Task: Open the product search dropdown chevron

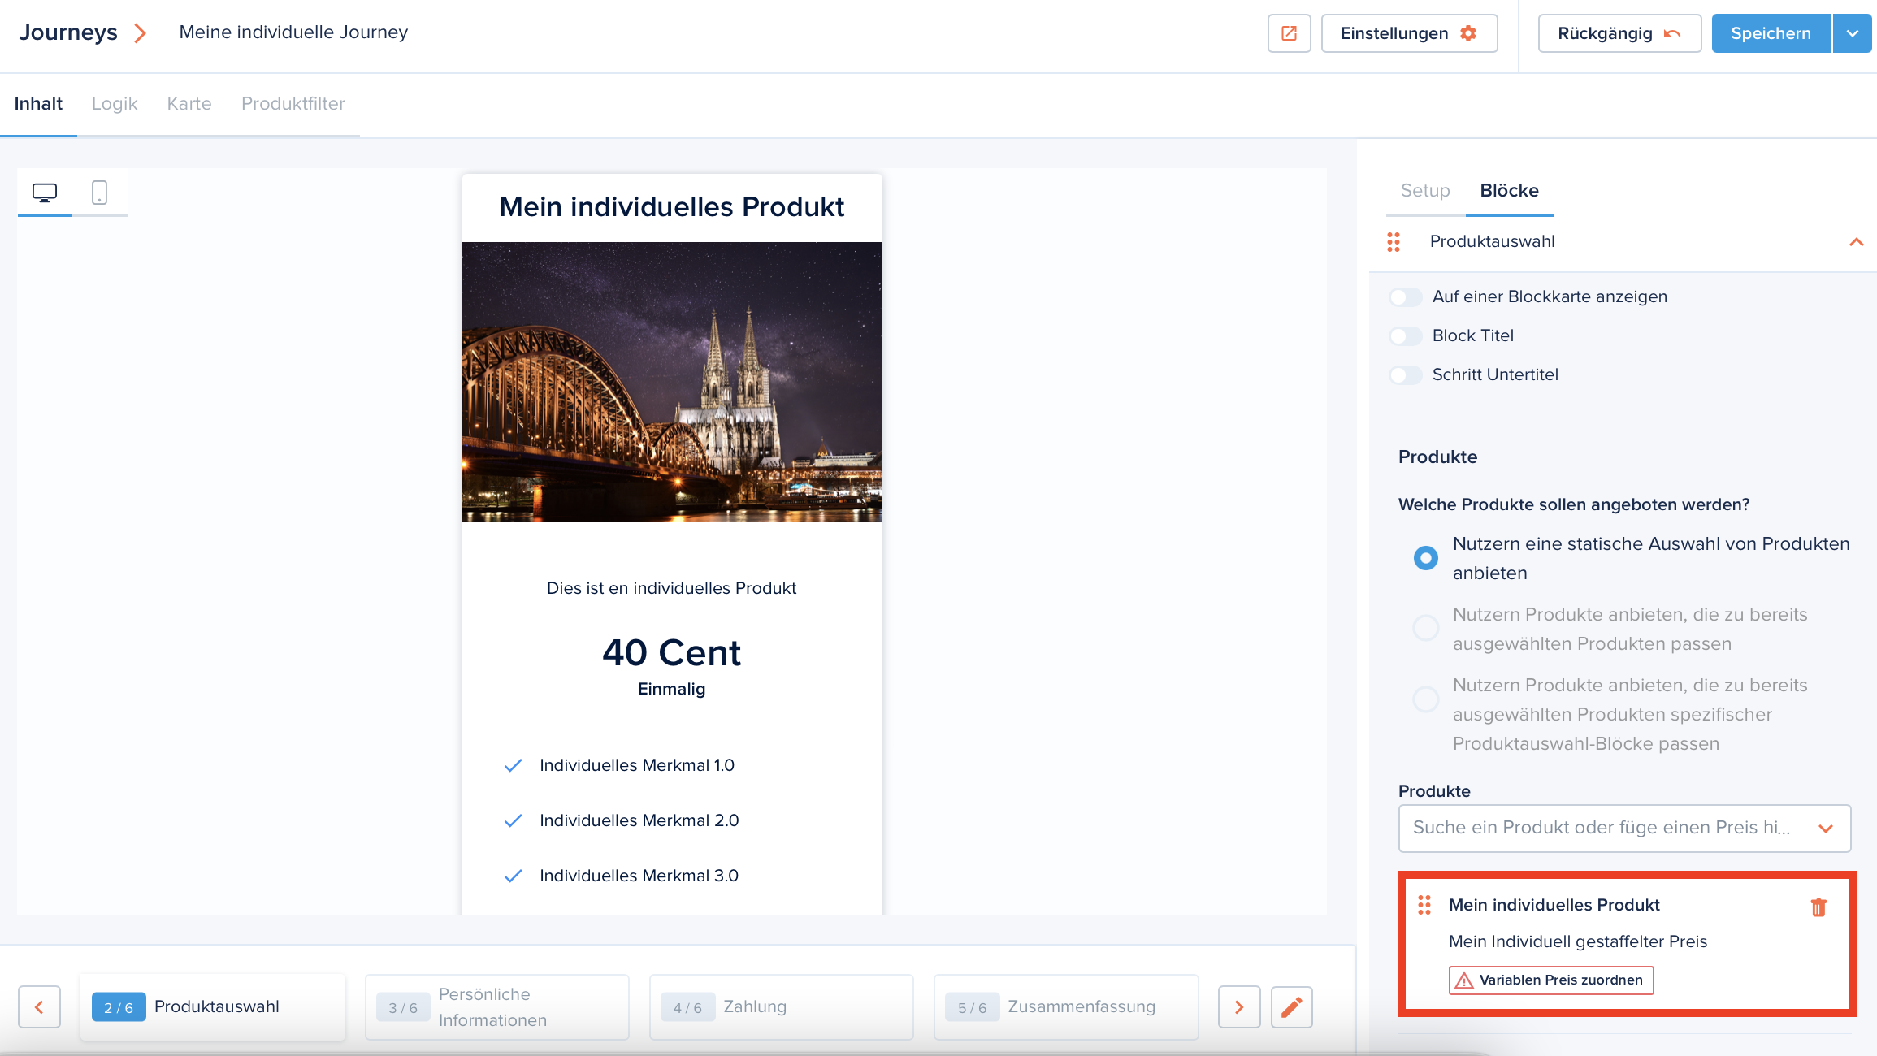Action: pyautogui.click(x=1826, y=829)
